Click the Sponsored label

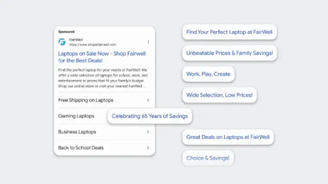pyautogui.click(x=66, y=32)
